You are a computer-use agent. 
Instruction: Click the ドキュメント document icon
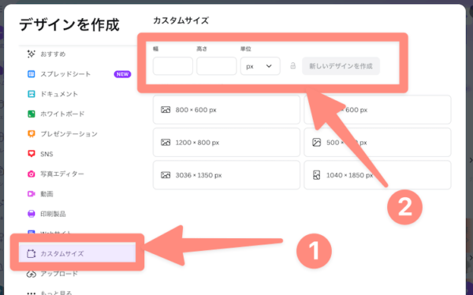31,94
